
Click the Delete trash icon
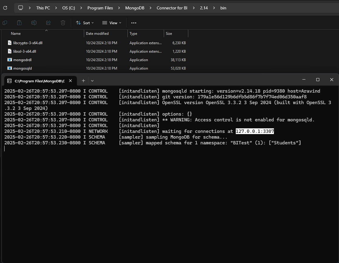[x=63, y=23]
